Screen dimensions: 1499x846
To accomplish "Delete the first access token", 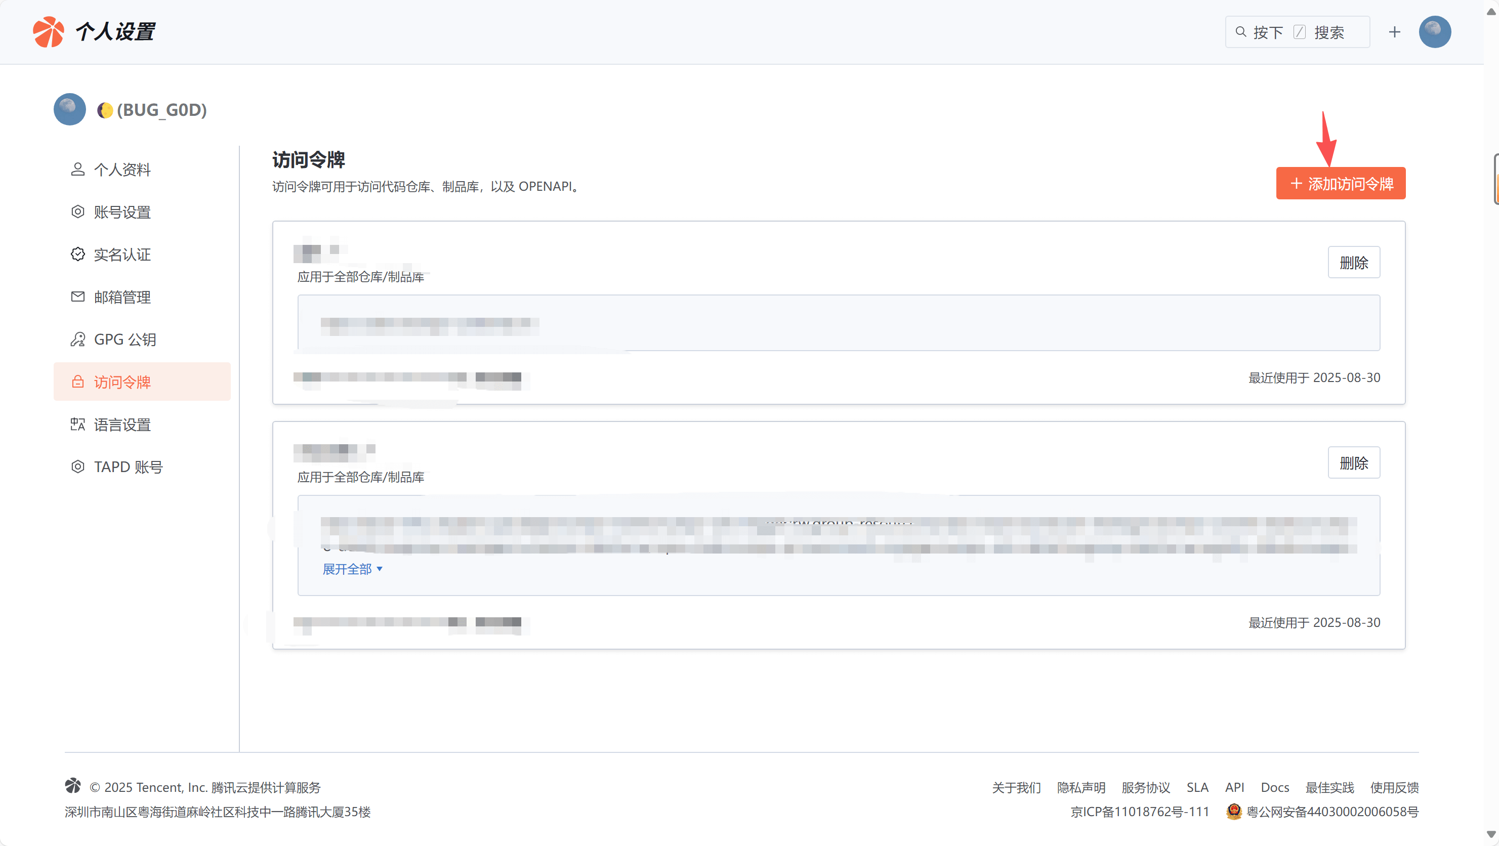I will point(1353,263).
